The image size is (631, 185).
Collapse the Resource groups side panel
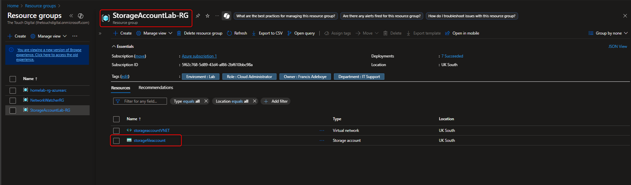coord(71,16)
